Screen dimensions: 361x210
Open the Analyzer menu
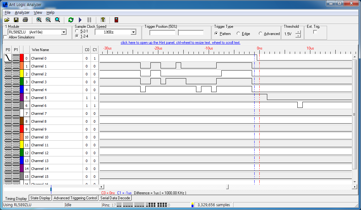coord(22,13)
